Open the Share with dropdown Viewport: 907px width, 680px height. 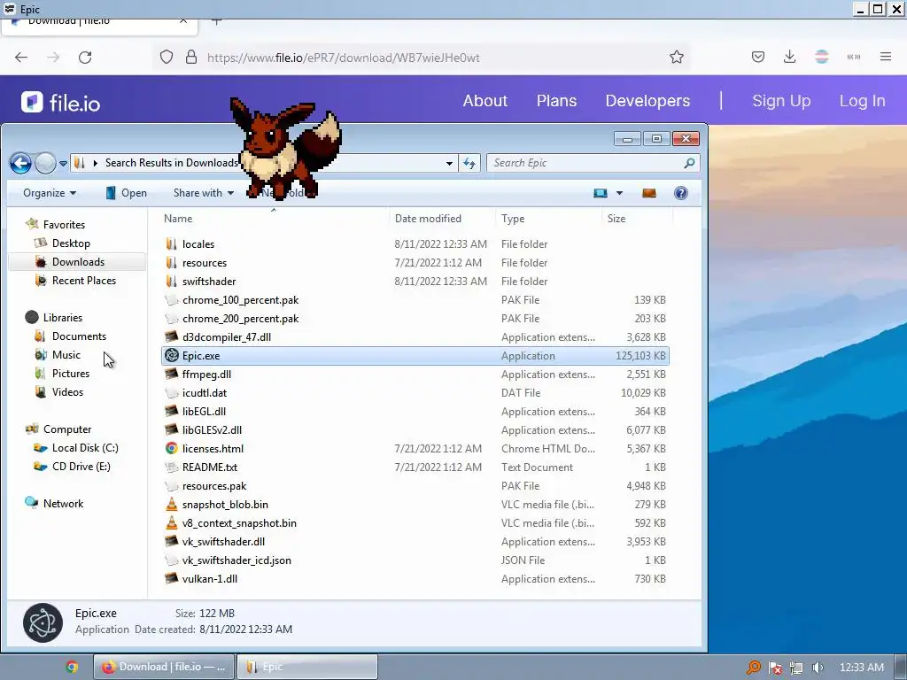coord(204,193)
